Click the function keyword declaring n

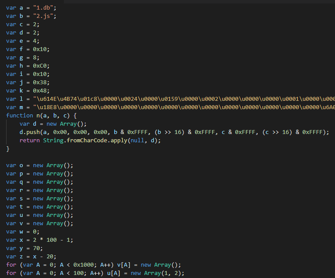19,116
